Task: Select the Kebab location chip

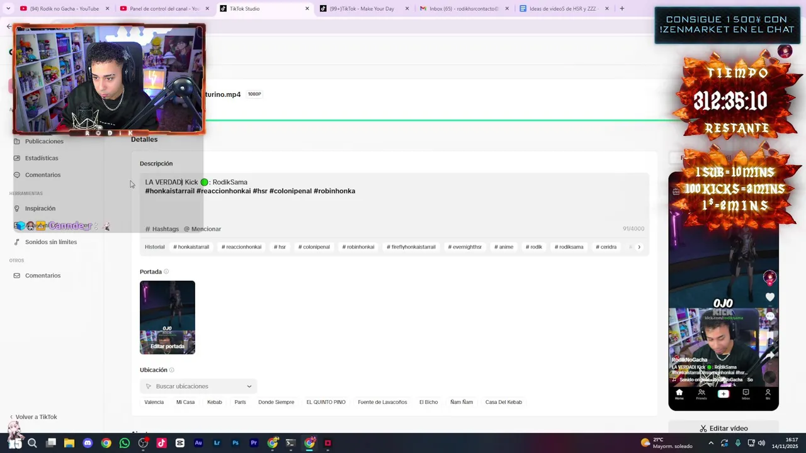Action: pyautogui.click(x=215, y=402)
